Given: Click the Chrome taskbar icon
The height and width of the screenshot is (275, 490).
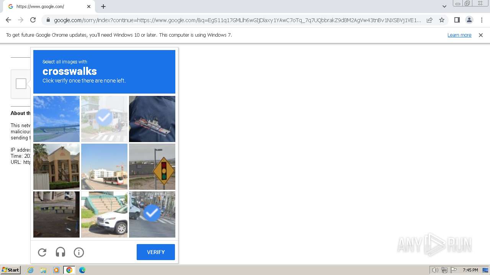Looking at the screenshot, I should tap(69, 270).
